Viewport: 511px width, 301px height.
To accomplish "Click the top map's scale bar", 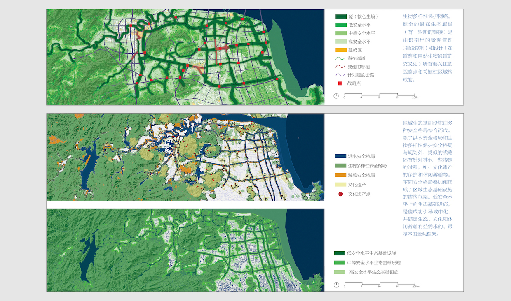I will point(379,95).
